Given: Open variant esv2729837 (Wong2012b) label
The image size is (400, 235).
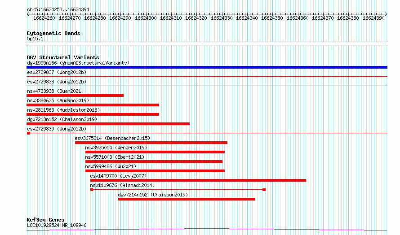Looking at the screenshot, I should click(x=57, y=72).
